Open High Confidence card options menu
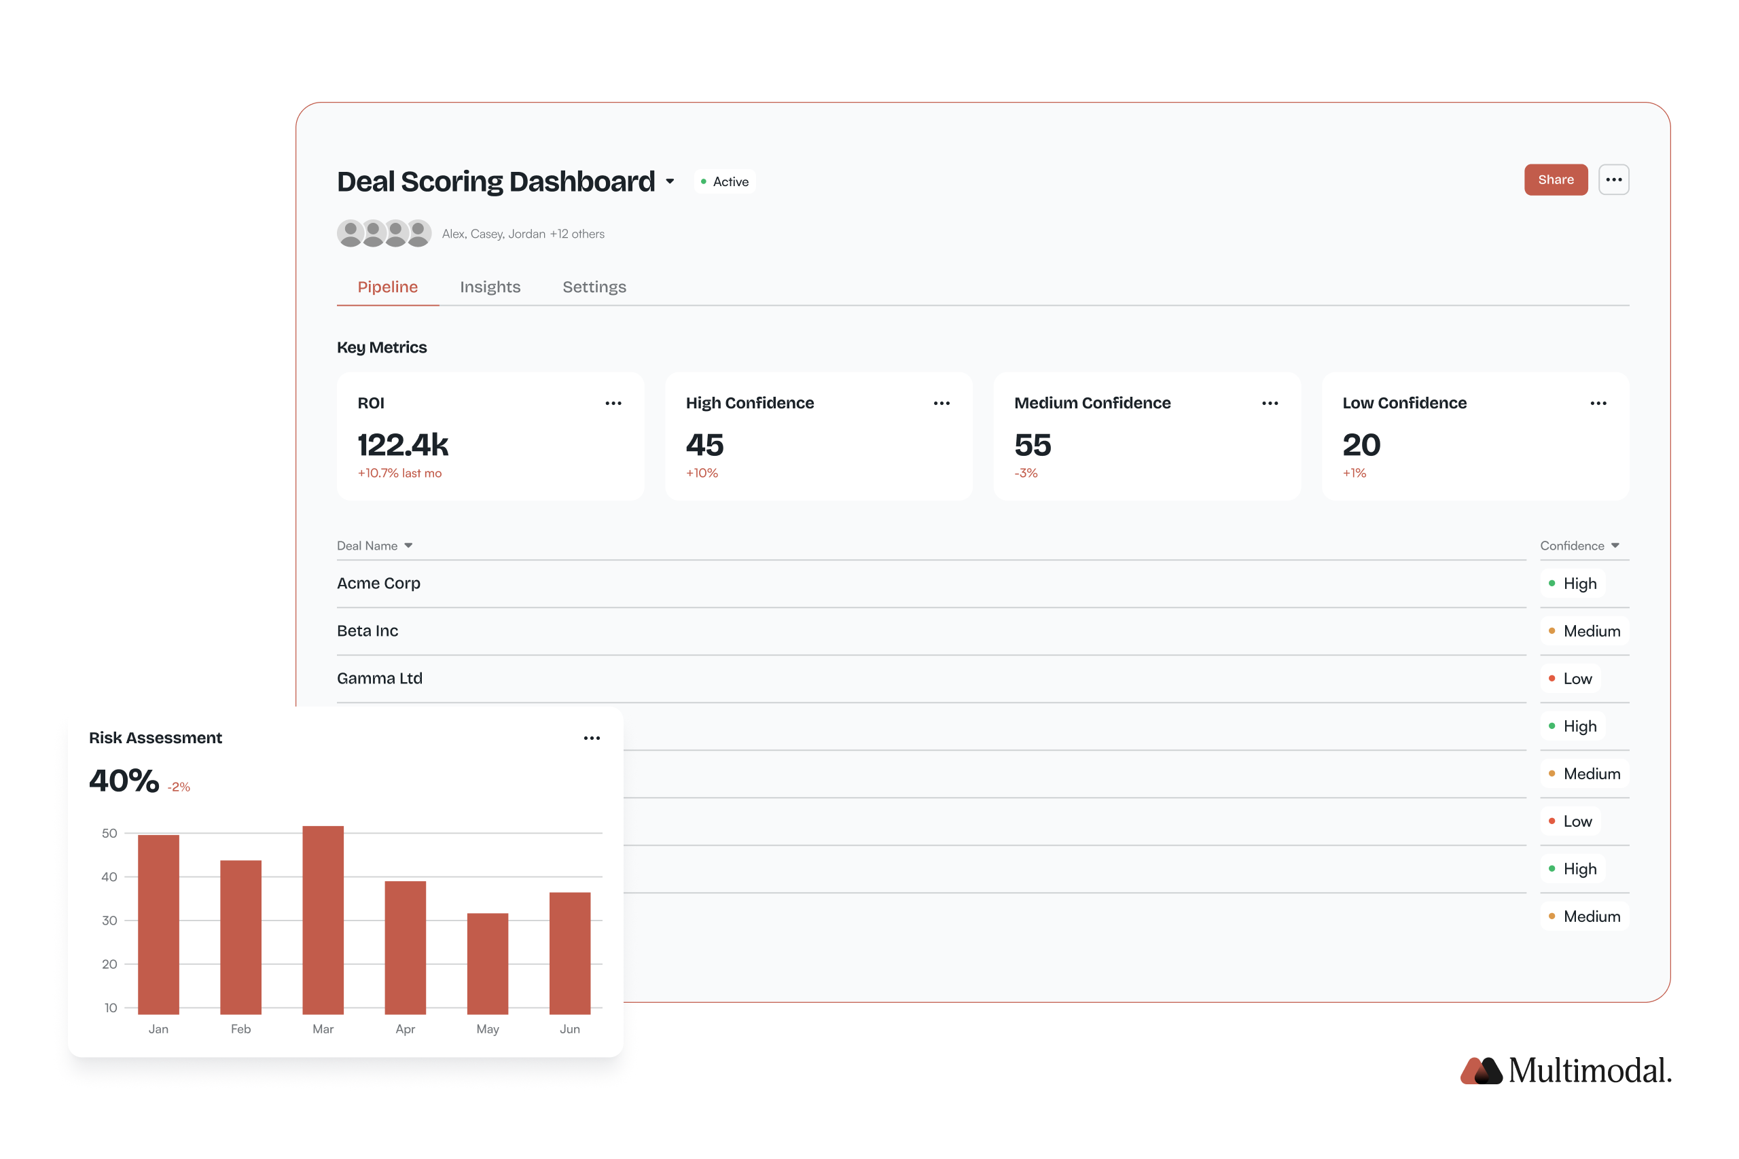The image size is (1739, 1159). 941,403
